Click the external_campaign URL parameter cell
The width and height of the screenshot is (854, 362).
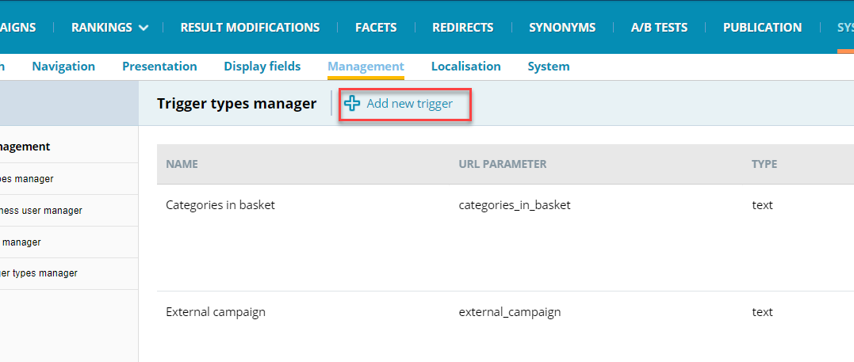[510, 312]
